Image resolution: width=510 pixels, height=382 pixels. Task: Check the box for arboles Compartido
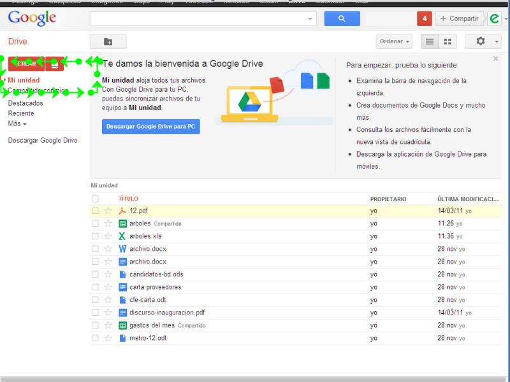tap(95, 223)
